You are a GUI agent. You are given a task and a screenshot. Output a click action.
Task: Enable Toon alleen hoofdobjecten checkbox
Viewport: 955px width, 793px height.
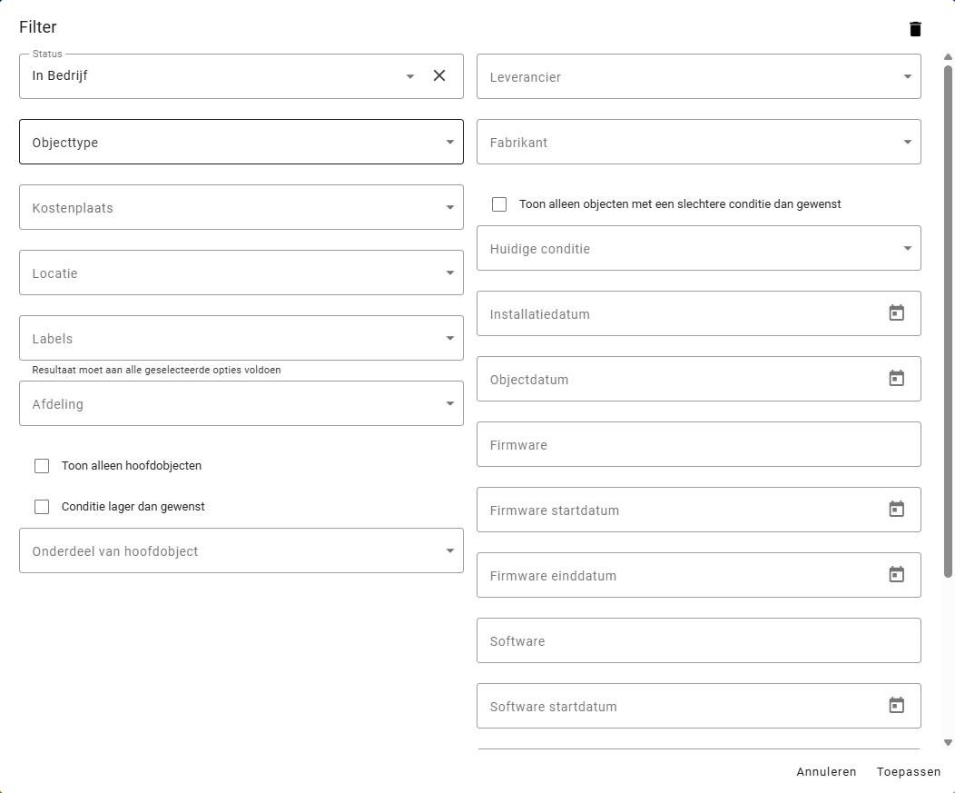pos(42,466)
